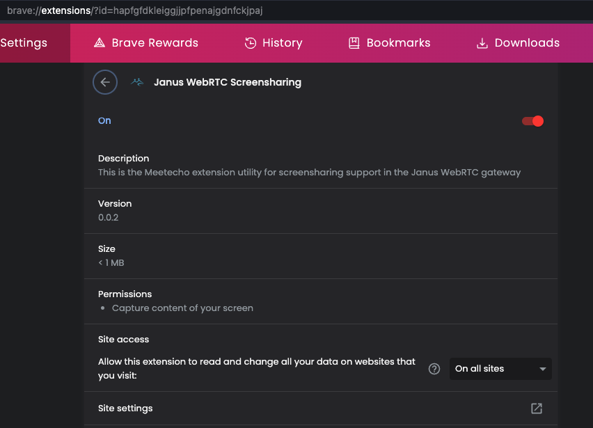
Task: Go to the Bookmarks tab label
Action: (x=398, y=43)
